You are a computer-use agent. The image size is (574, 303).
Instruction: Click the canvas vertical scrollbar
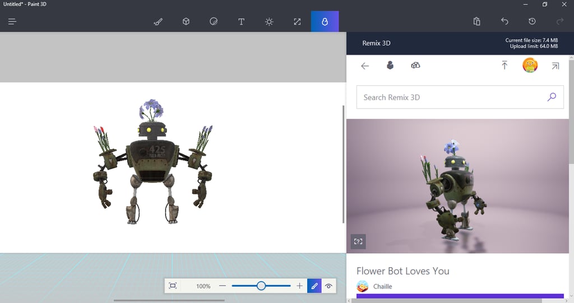tap(344, 164)
